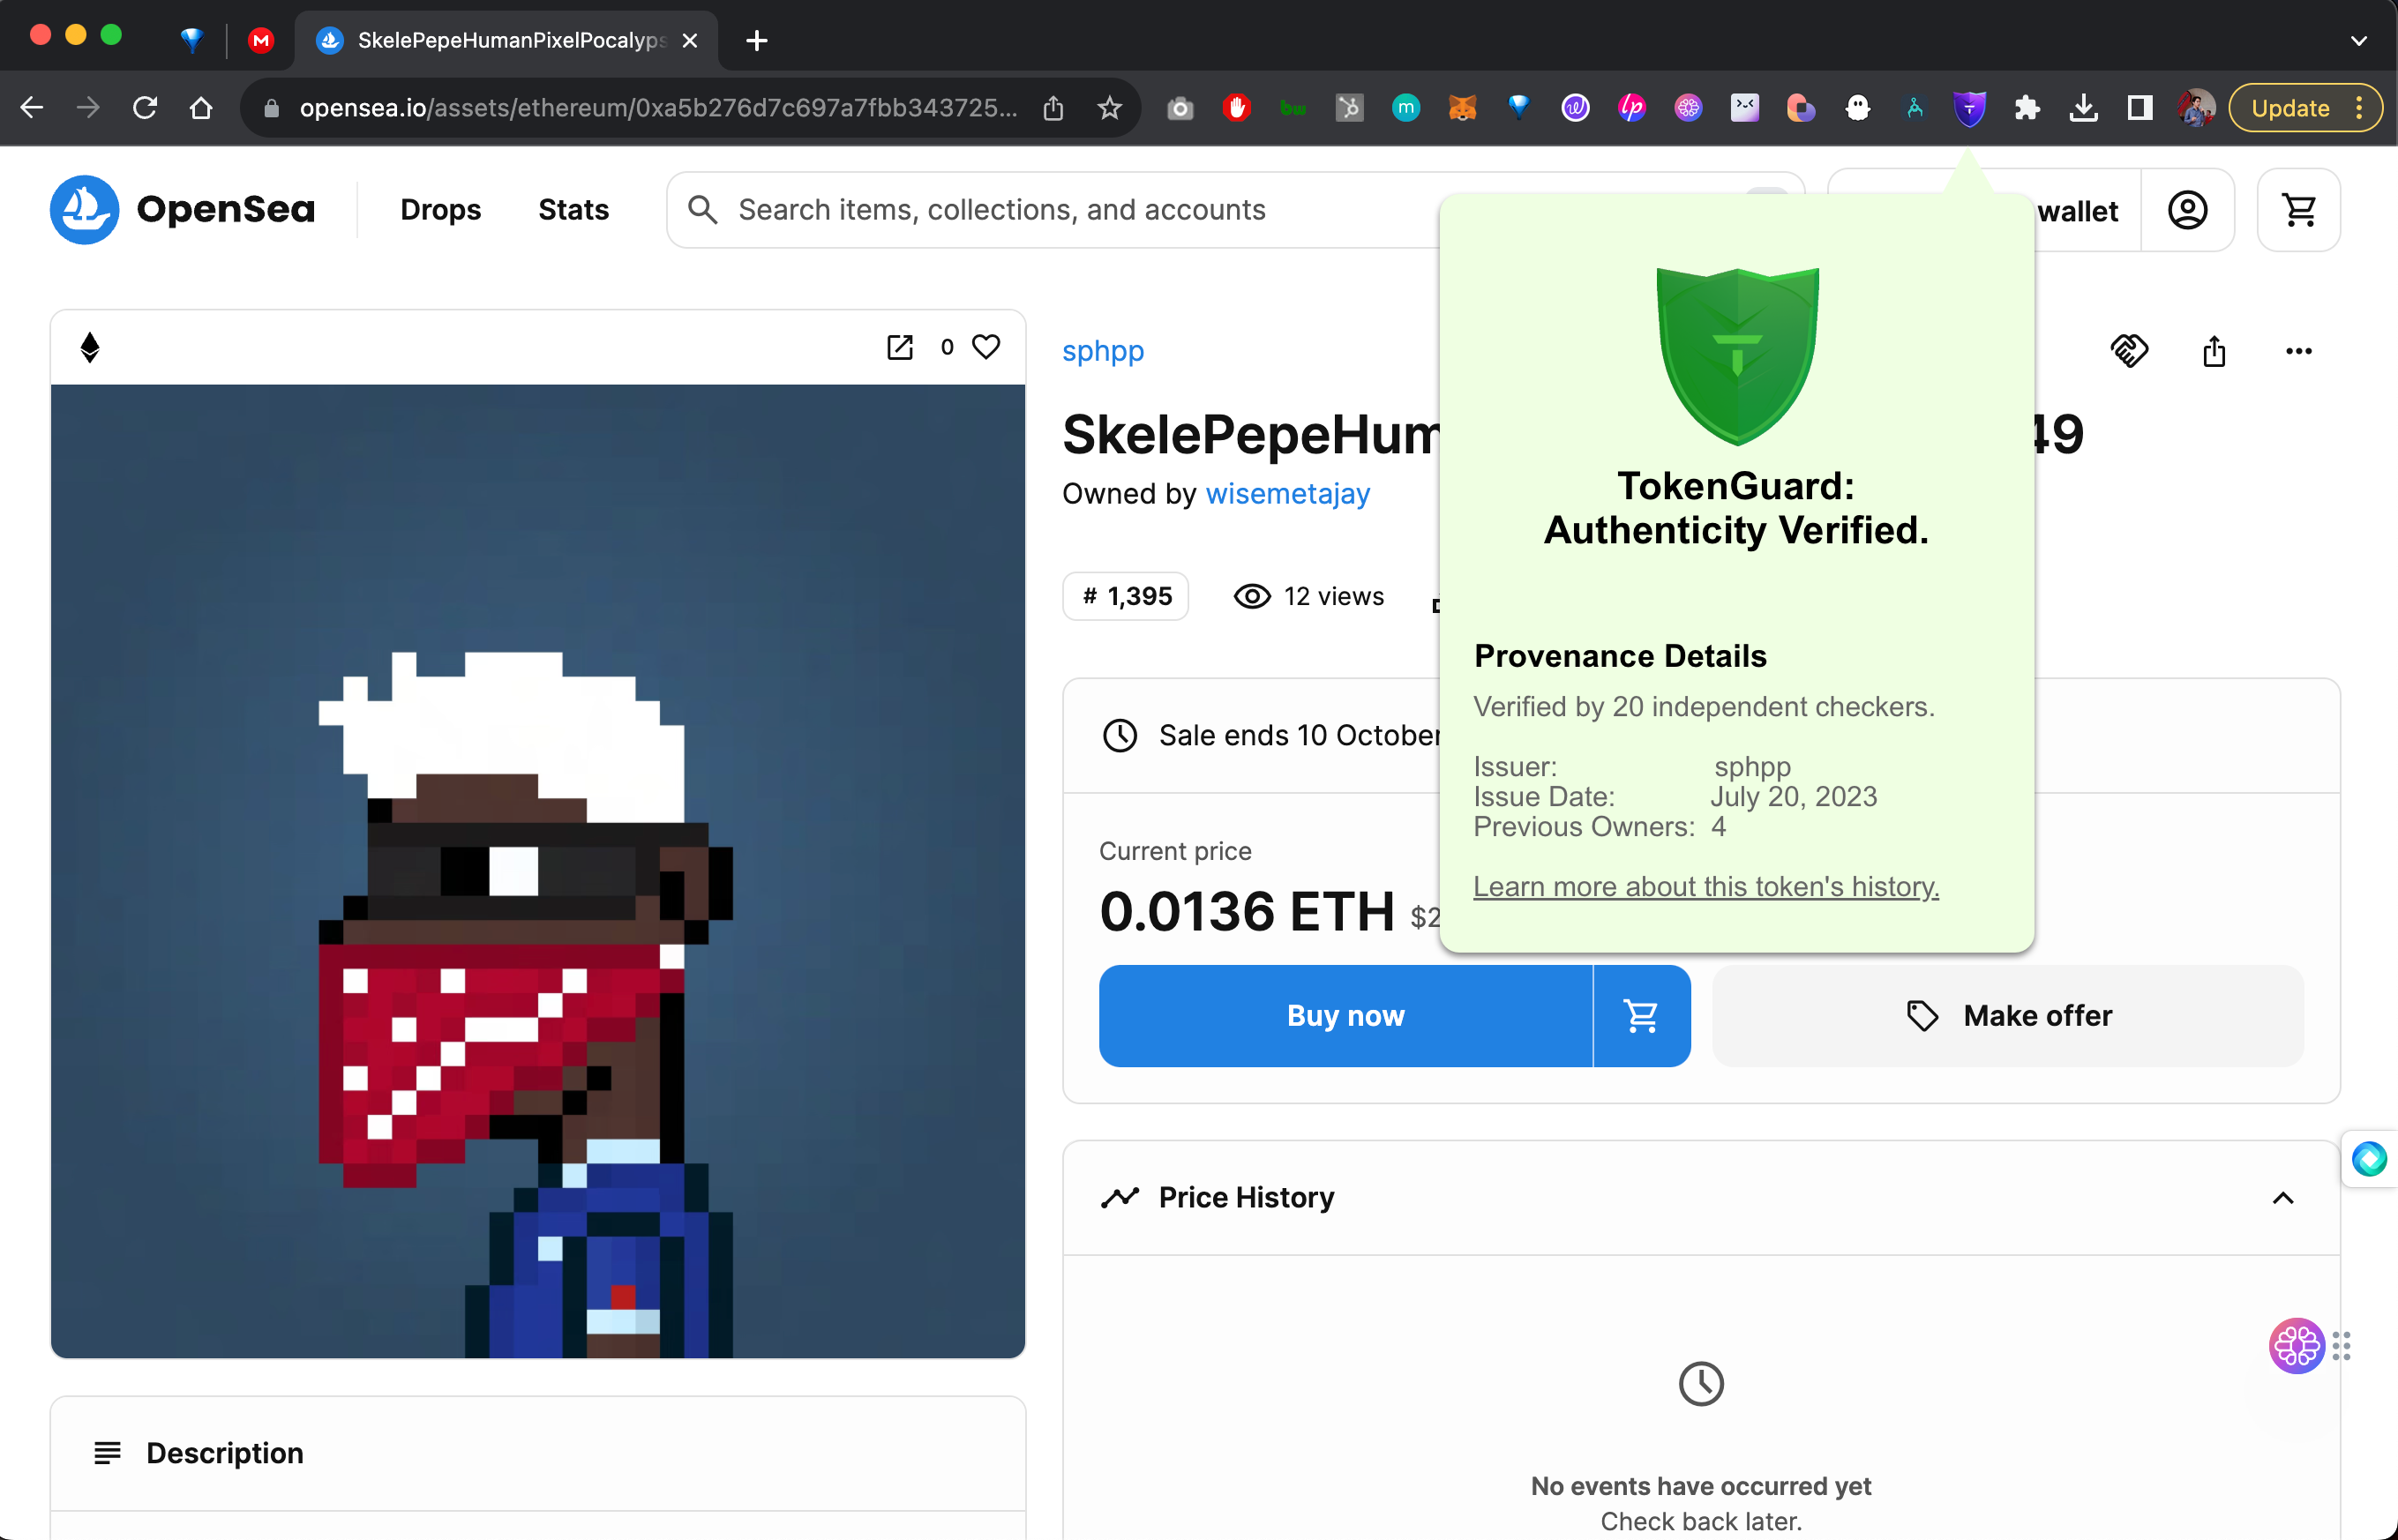Open the browser tab list chevron
This screenshot has height=1540, width=2398.
[x=2358, y=41]
